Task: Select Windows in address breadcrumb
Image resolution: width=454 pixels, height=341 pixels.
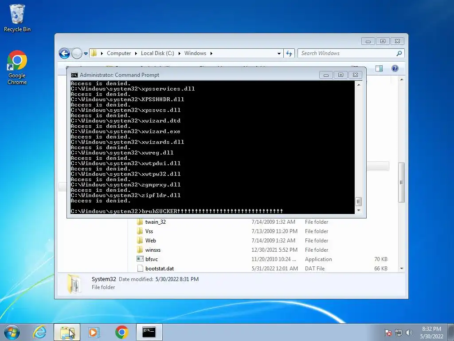Action: point(195,53)
